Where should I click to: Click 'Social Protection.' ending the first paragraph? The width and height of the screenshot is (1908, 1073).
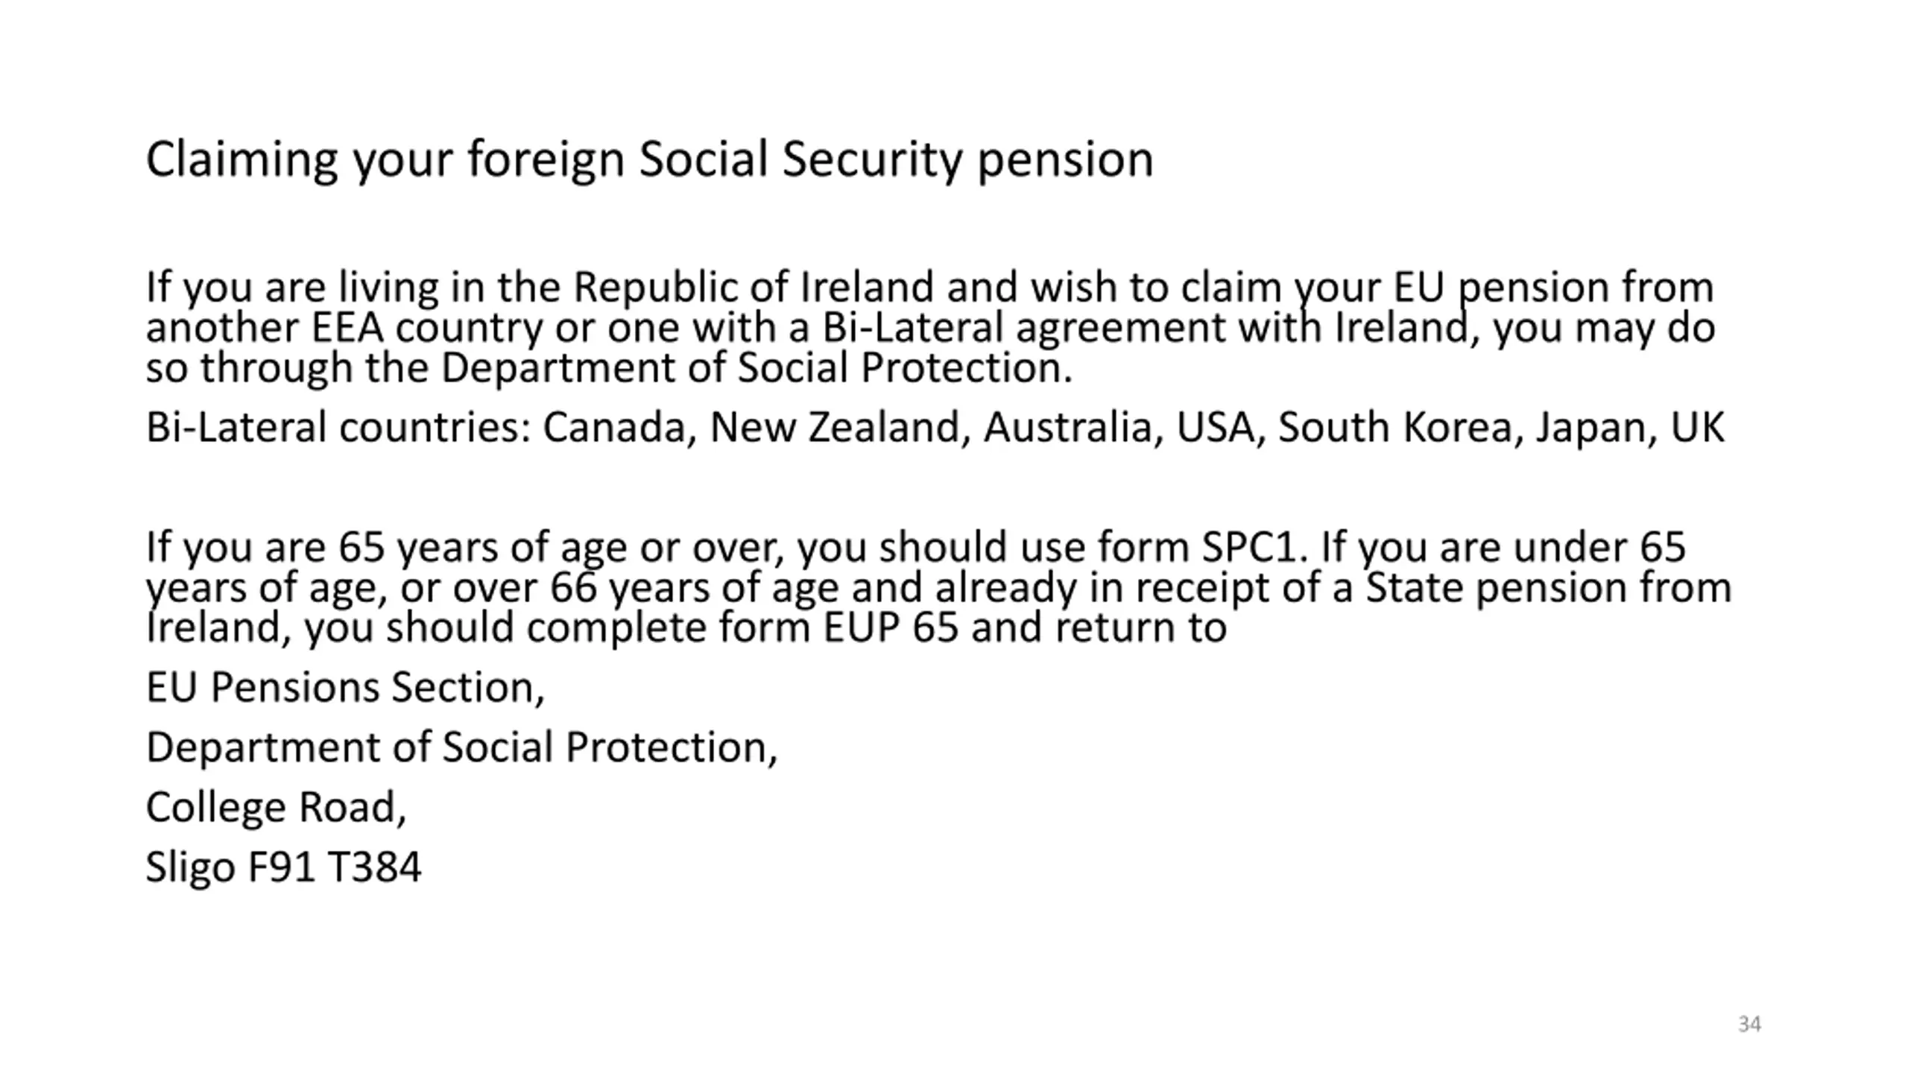coord(905,368)
